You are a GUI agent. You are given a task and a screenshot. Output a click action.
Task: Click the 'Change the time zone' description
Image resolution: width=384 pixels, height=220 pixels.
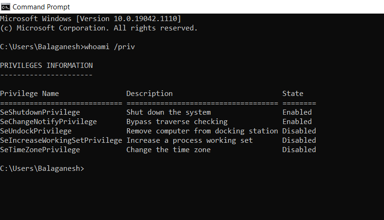pos(169,150)
